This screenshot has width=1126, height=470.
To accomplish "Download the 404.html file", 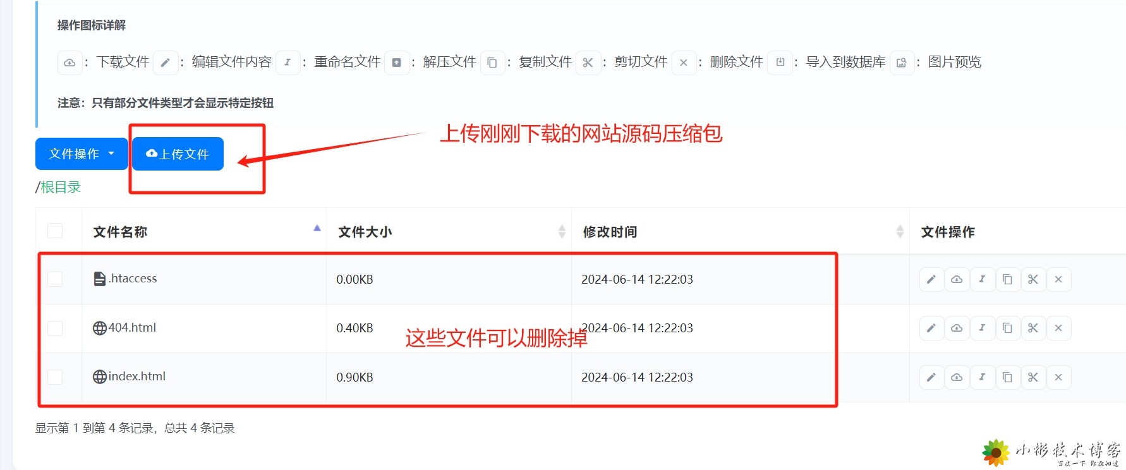I will tap(957, 328).
